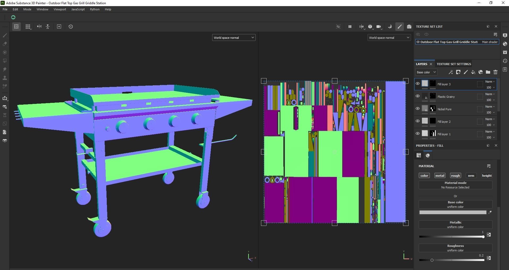Click the UV transform selection icon

point(16,27)
